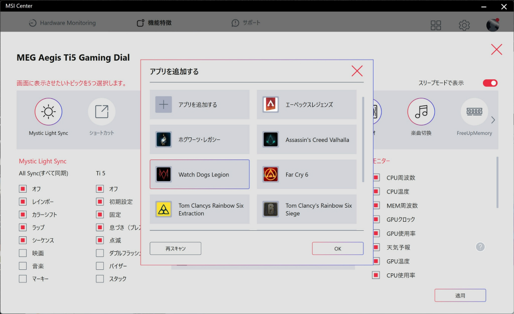
Task: Enable the バイザー checkbox
Action: click(100, 266)
